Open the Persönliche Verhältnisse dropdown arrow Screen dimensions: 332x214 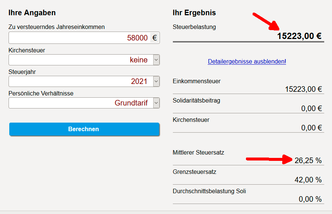point(156,103)
